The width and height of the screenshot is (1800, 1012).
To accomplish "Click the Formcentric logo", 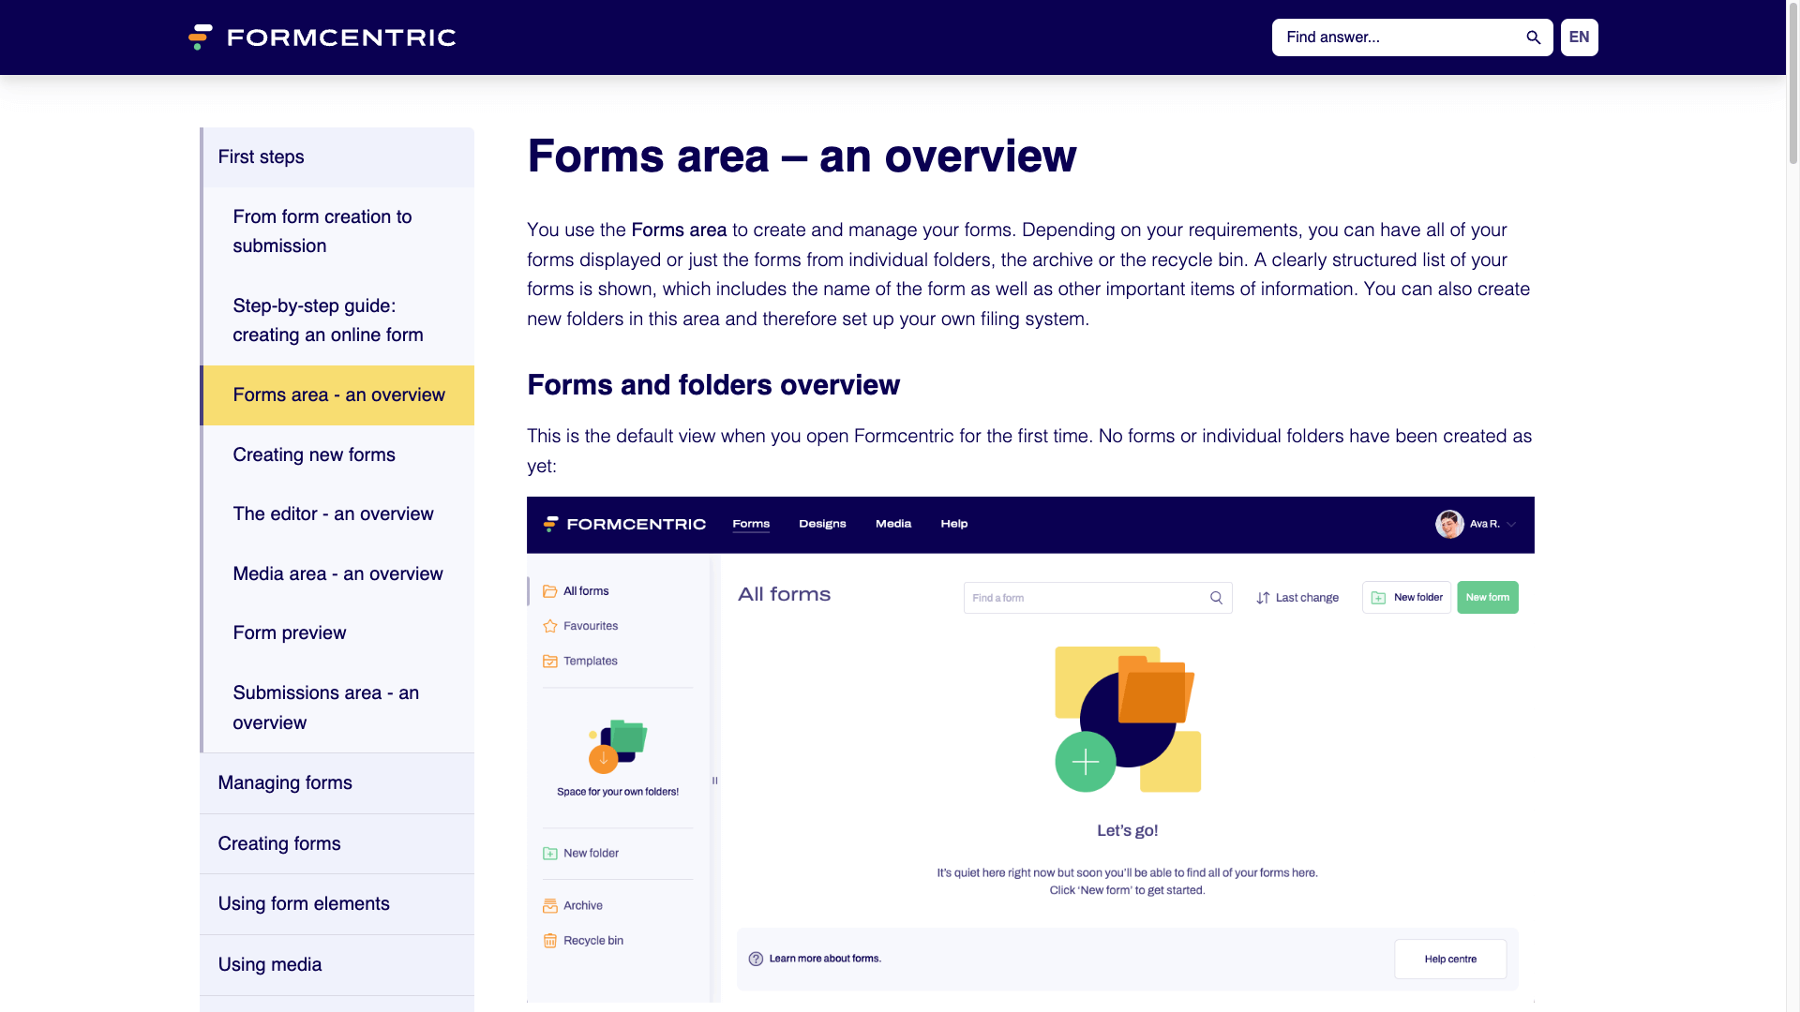I will coord(322,37).
